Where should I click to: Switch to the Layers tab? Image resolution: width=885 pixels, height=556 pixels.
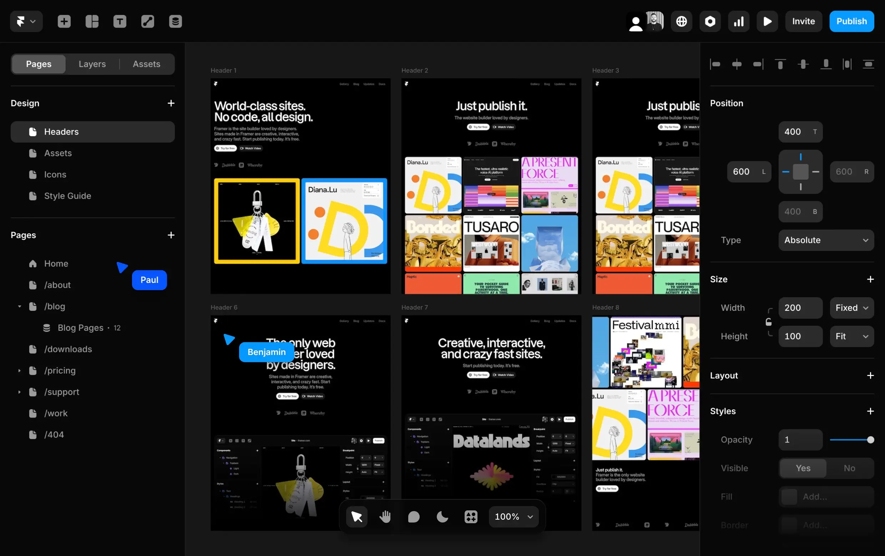[92, 64]
